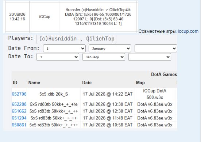Click the Map column header
This screenshot has height=142, width=201.
pos(140,83)
